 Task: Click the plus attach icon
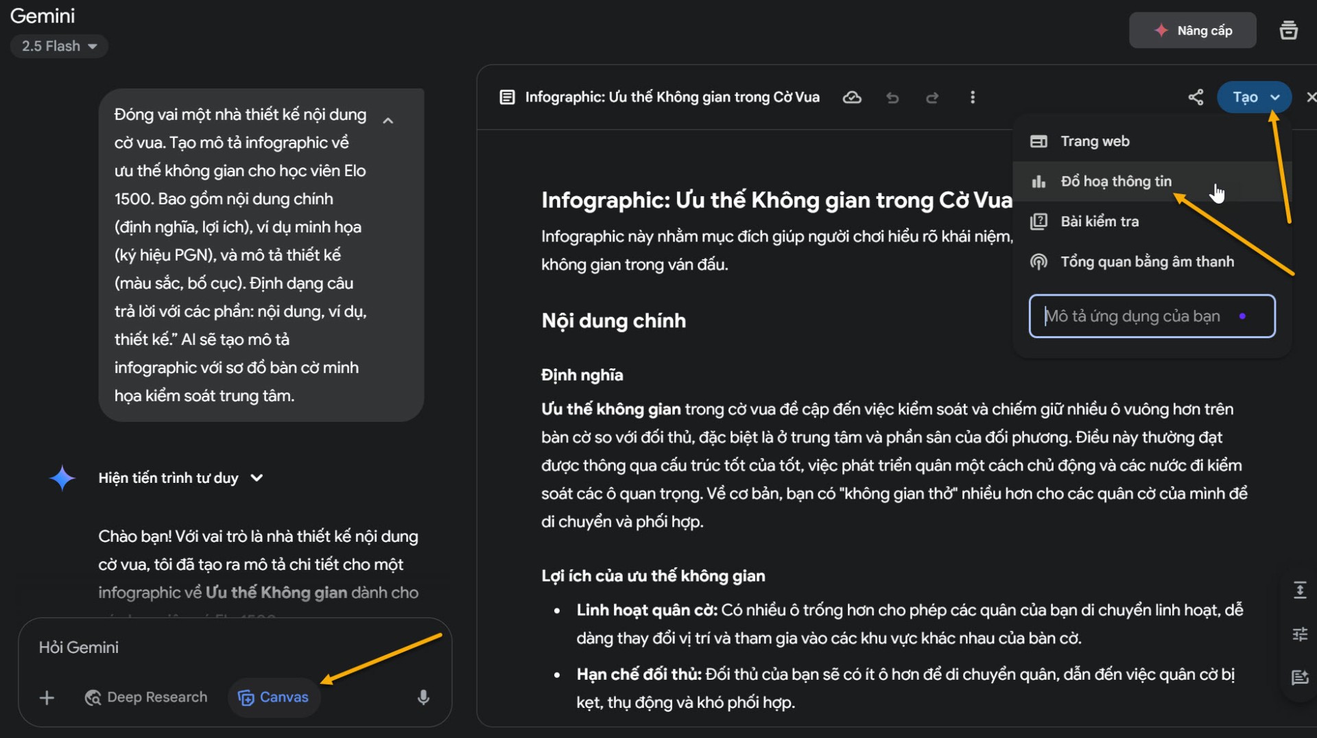click(x=47, y=698)
